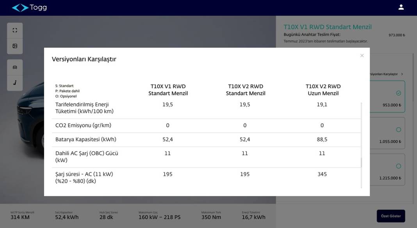417x228 pixels.
Task: Select T10X V2 RWD Uzun Menzil column header
Action: click(x=323, y=90)
